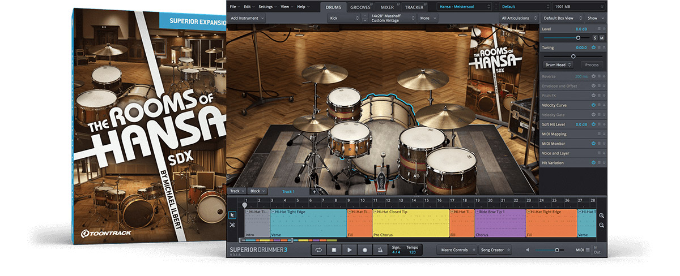Open the View menu
This screenshot has width=680, height=276.
tap(286, 6)
